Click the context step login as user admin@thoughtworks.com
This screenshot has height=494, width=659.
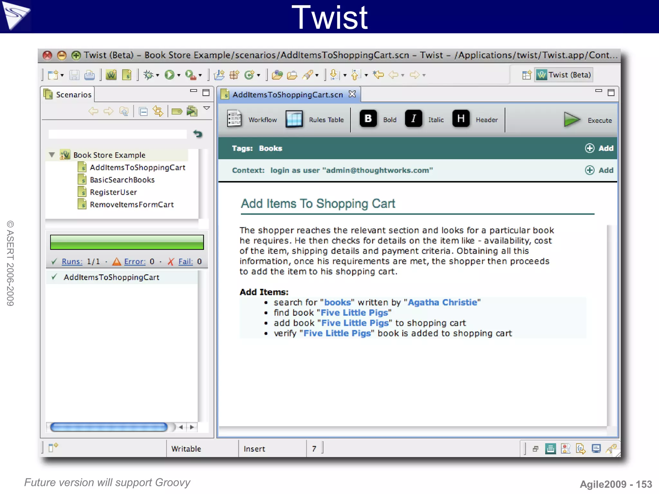(x=351, y=170)
